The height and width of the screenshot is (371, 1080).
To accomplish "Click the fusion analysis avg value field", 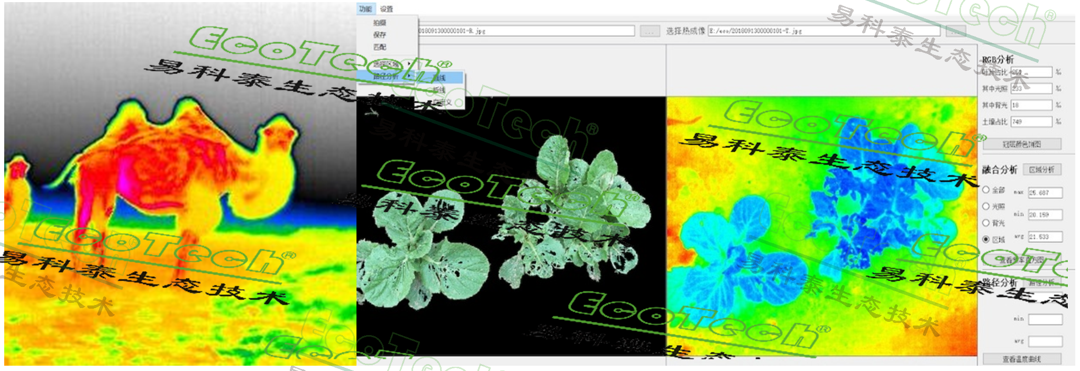I will 1045,237.
